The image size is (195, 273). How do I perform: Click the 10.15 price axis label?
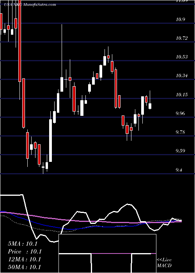point(182,95)
